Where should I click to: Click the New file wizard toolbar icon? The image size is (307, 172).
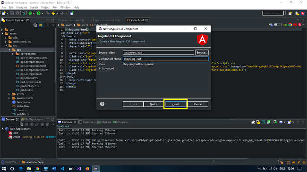tap(3, 13)
